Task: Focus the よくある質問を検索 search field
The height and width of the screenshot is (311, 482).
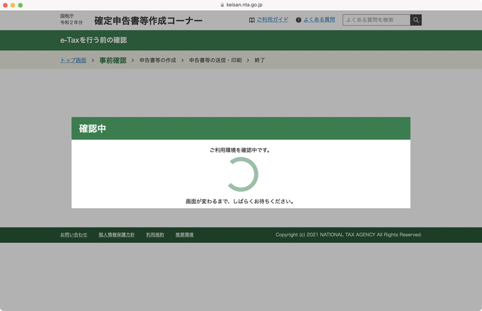Action: [x=376, y=20]
